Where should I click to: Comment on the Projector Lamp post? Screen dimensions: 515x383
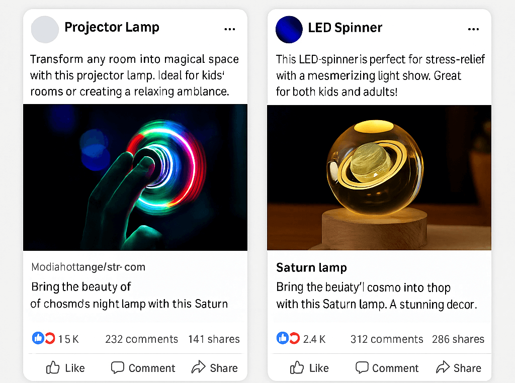pyautogui.click(x=143, y=368)
